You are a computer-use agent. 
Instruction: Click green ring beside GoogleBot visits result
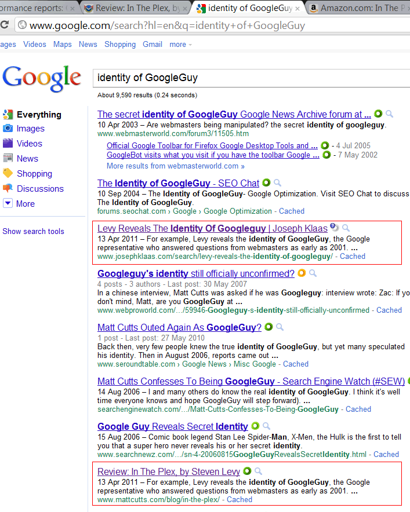click(326, 155)
